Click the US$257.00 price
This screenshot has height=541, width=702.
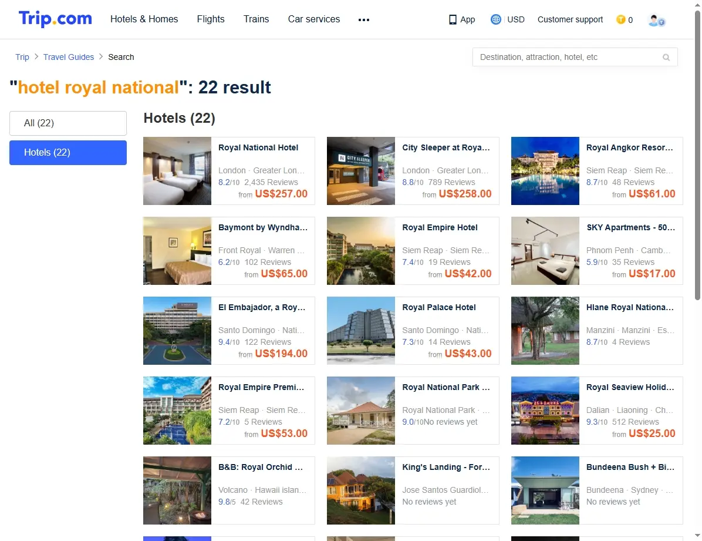point(281,194)
